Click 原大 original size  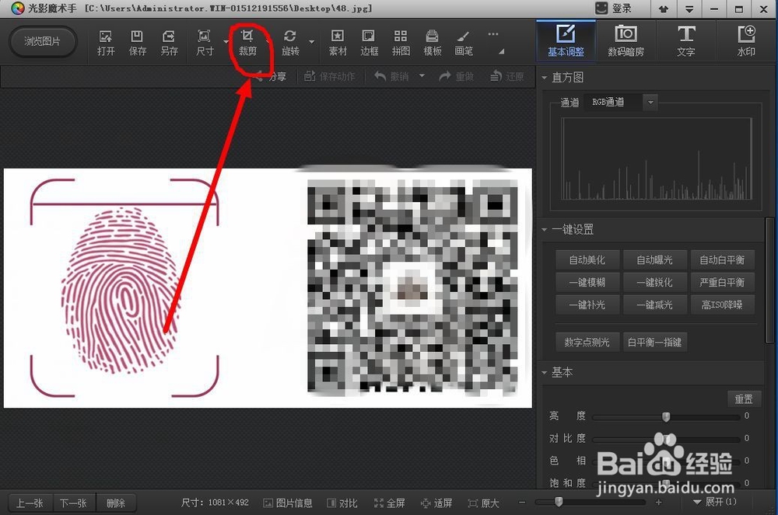pos(484,503)
